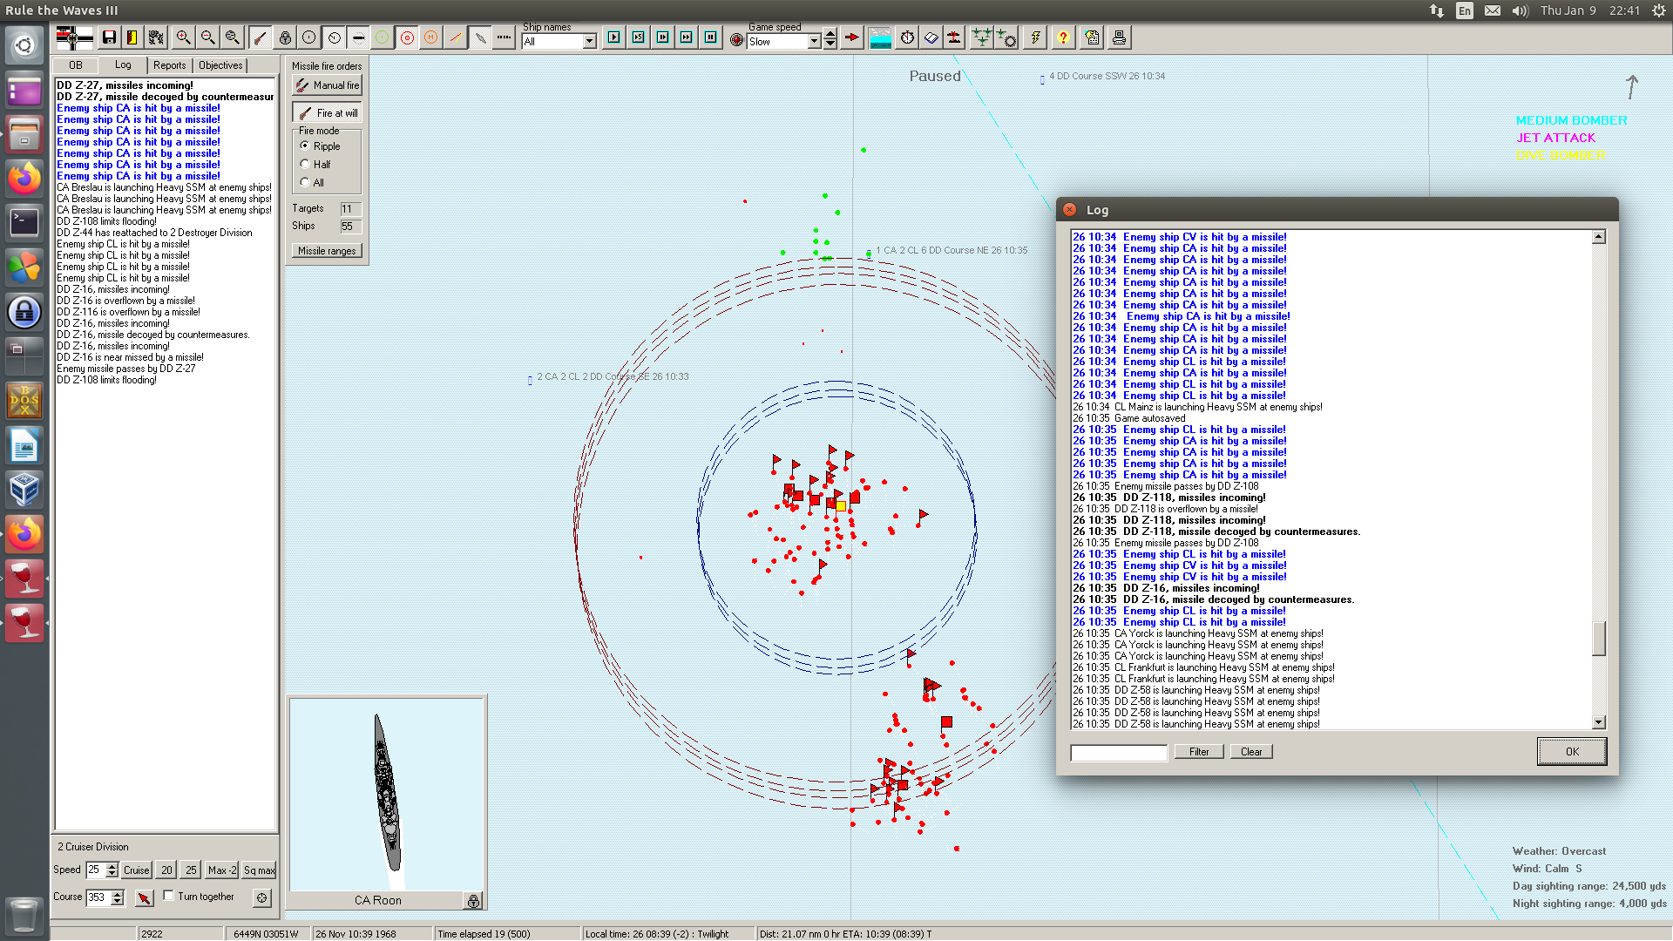Click the red target circle icon
Screen dimensions: 1673x941
407,37
